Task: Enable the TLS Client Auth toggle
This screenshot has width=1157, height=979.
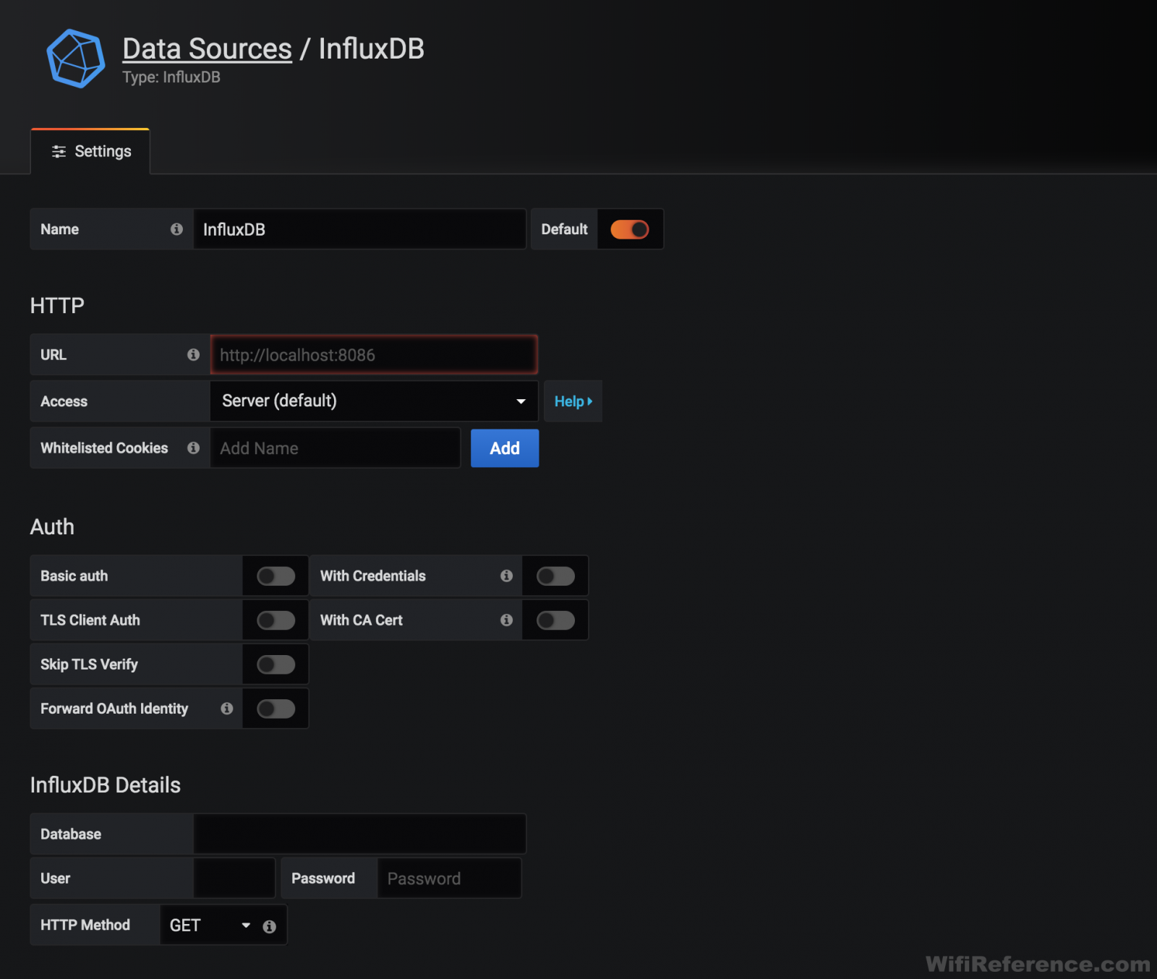Action: (276, 620)
